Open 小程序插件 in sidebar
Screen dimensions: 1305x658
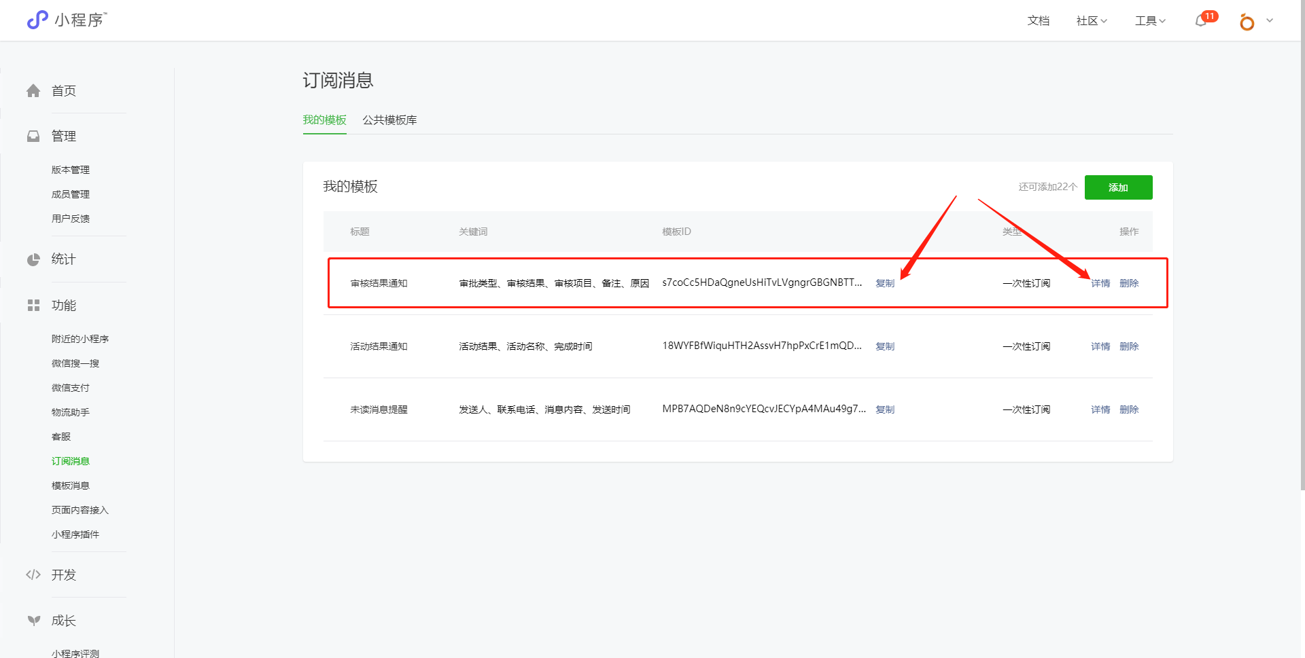[75, 534]
